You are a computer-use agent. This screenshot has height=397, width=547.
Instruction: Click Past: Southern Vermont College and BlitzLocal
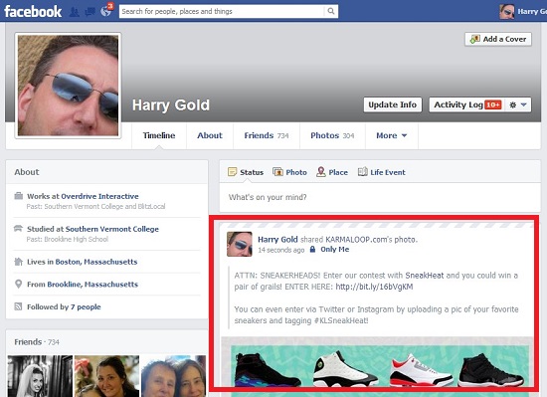click(95, 207)
